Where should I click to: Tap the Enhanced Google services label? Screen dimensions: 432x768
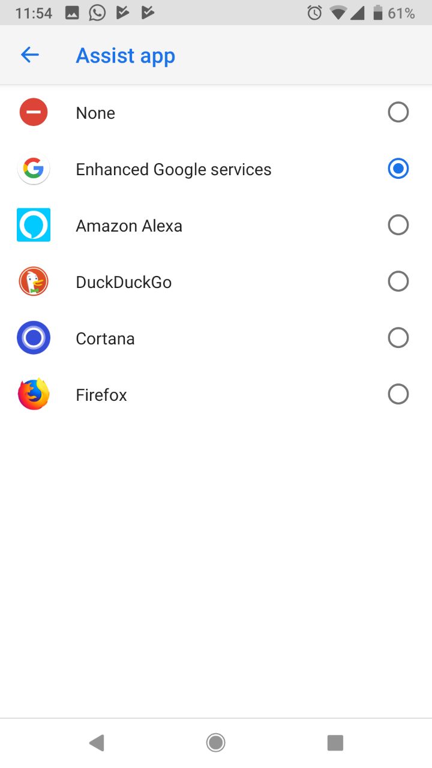(x=173, y=169)
